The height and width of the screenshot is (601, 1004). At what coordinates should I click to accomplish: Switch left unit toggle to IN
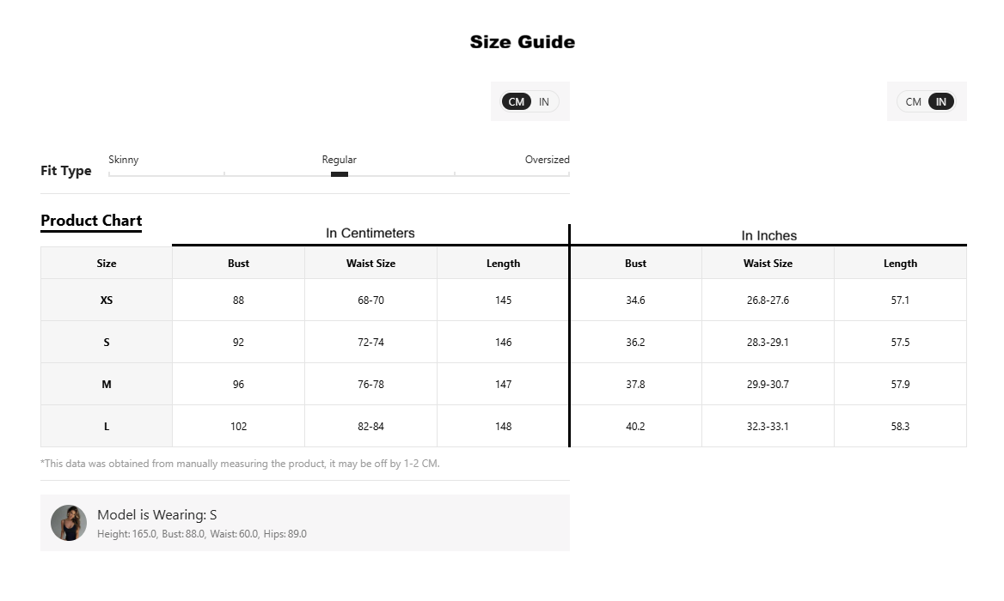(543, 101)
